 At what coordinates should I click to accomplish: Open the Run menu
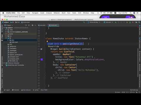tap(69, 13)
